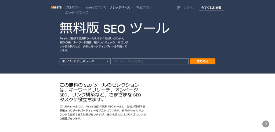Click the 今すぐはじめる button

[x=211, y=8]
